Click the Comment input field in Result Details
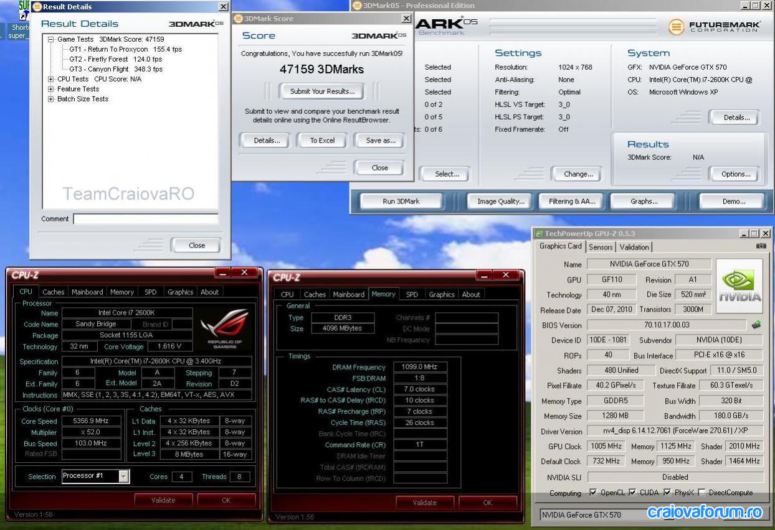This screenshot has height=530, width=775. point(146,219)
